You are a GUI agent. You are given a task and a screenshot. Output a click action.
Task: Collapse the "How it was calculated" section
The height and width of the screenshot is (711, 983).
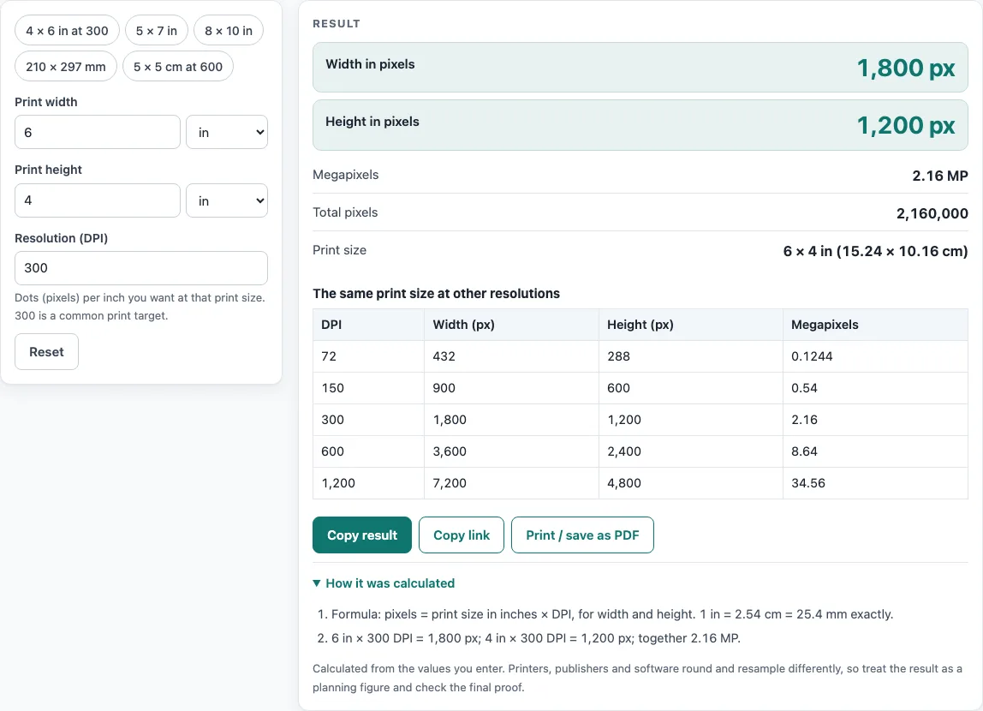(384, 583)
